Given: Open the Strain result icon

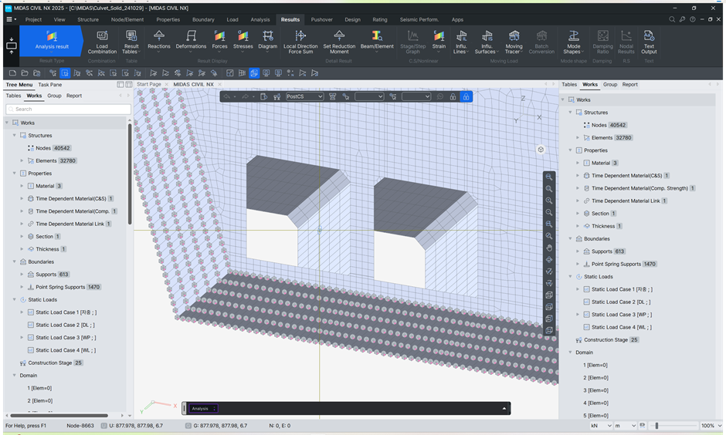Looking at the screenshot, I should coord(439,40).
